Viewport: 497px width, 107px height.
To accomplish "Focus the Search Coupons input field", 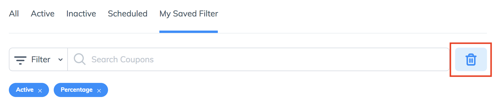I will click(x=259, y=59).
